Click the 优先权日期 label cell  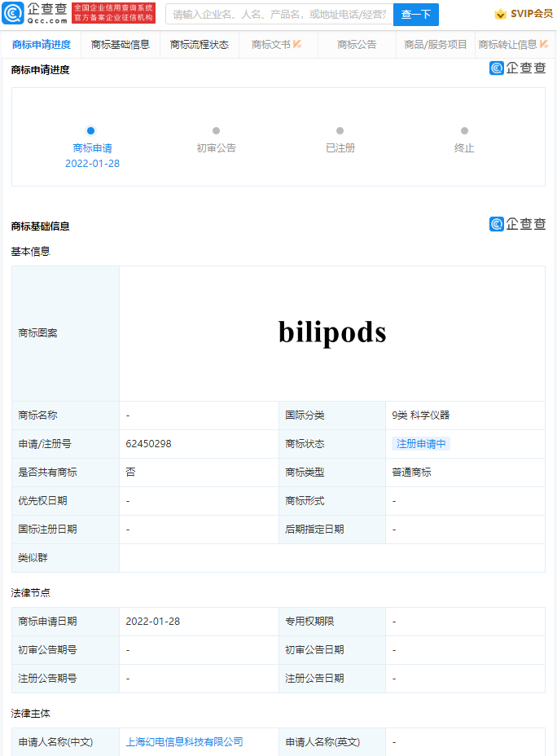pyautogui.click(x=65, y=500)
